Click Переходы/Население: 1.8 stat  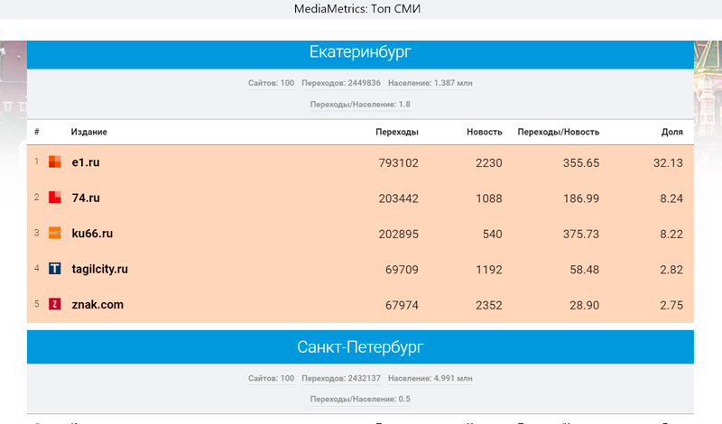point(360,105)
